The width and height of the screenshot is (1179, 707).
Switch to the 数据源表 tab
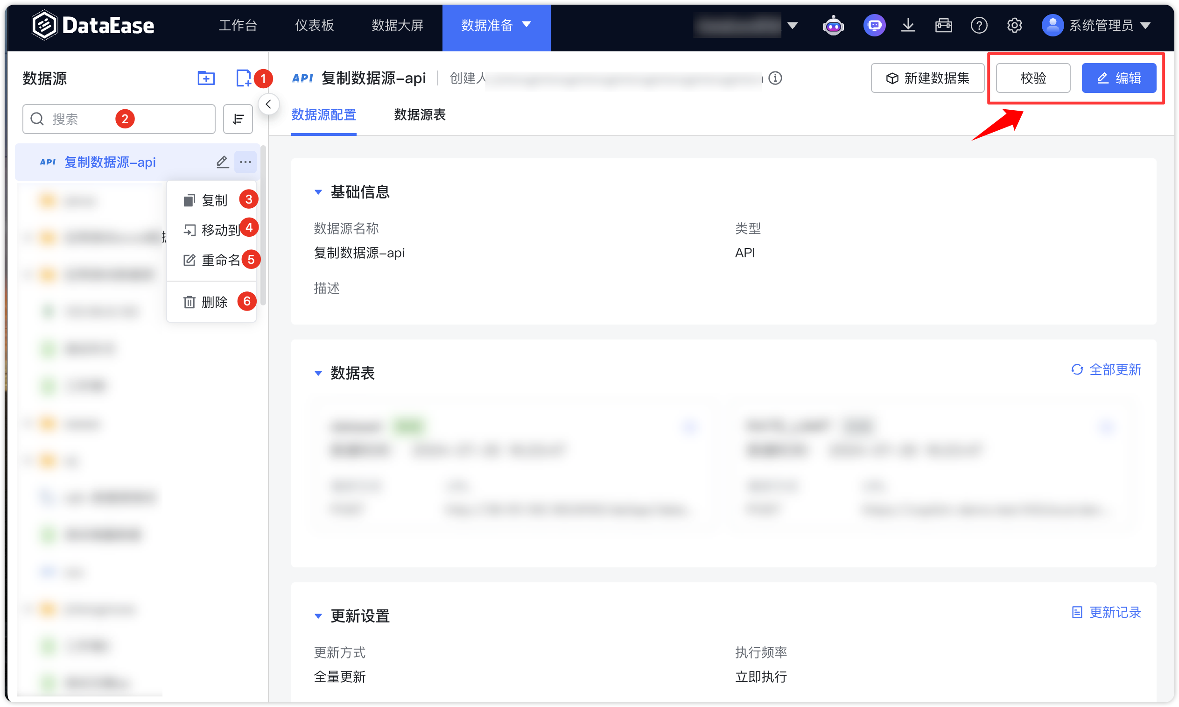pos(419,115)
